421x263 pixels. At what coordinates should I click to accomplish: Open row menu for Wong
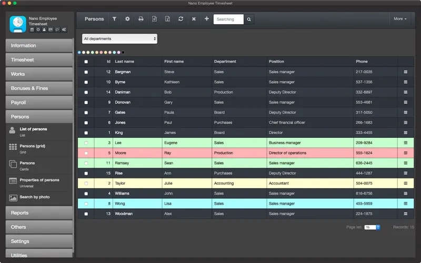(x=405, y=204)
